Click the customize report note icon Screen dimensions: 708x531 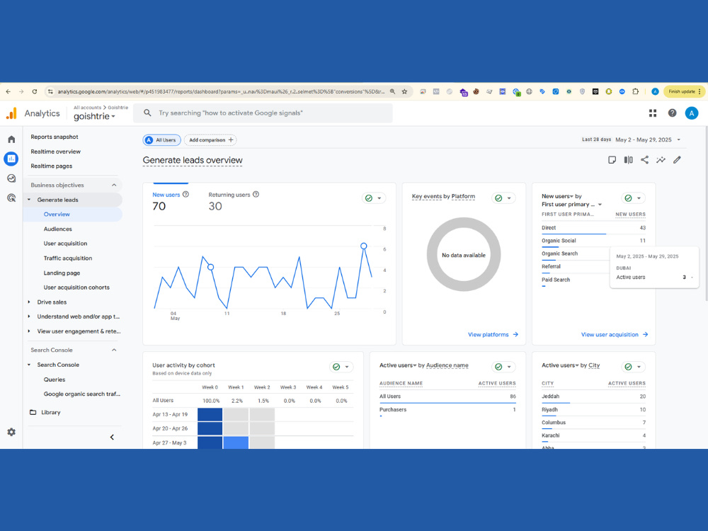tap(612, 160)
